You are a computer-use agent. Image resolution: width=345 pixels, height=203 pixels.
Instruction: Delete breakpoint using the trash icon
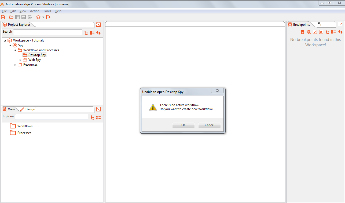303,32
